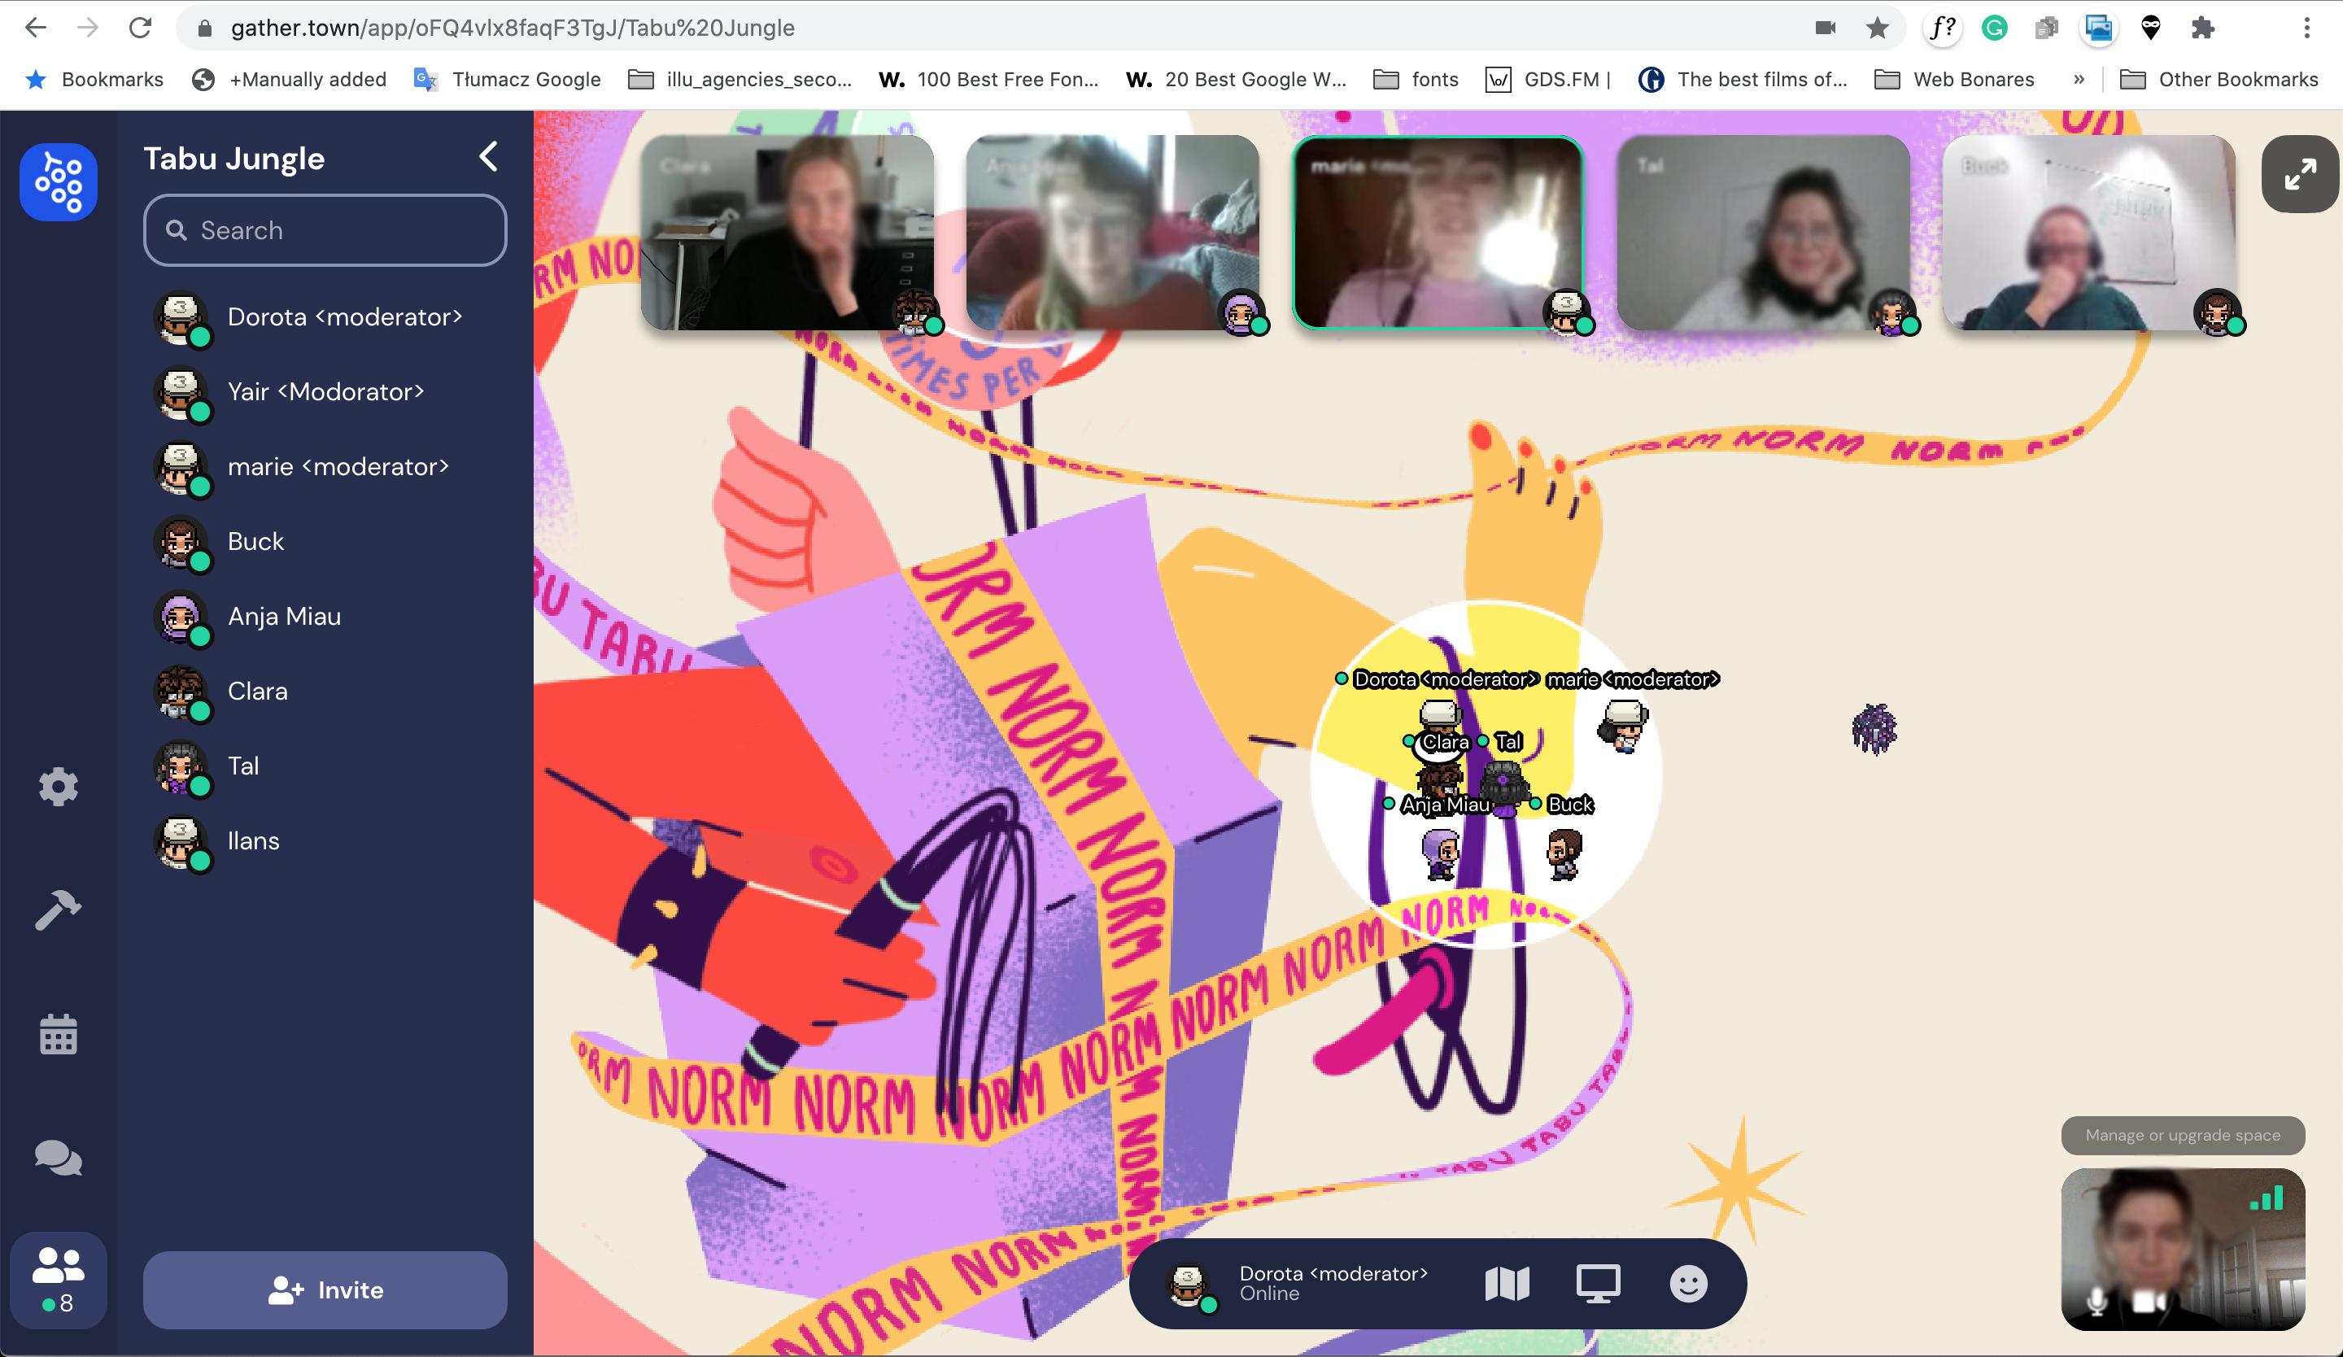
Task: Start screen sharing with monitor icon
Action: 1599,1284
